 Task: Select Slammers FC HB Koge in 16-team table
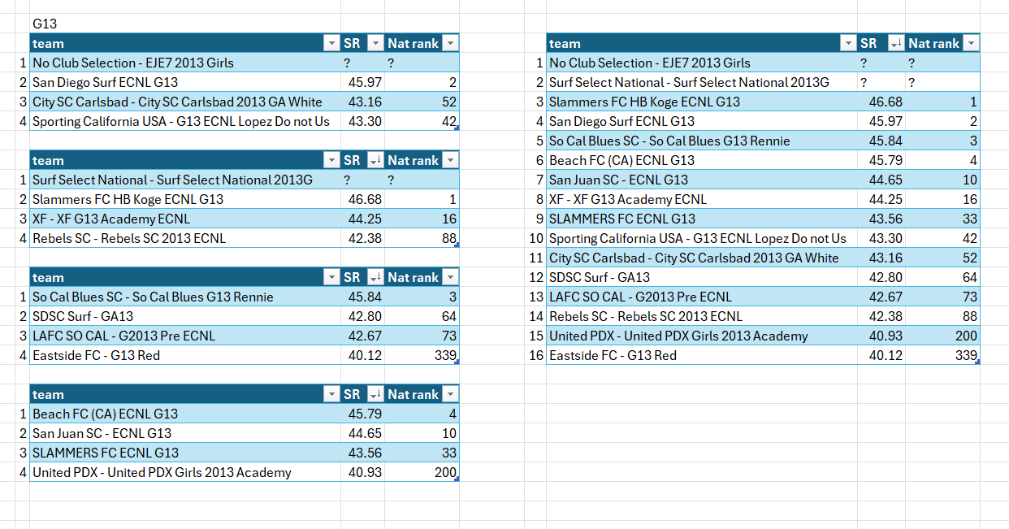point(644,102)
